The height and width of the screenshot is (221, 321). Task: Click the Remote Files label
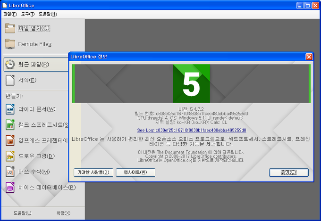point(35,44)
